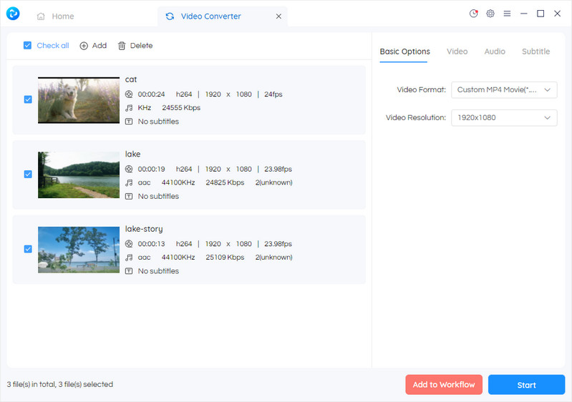Image resolution: width=572 pixels, height=402 pixels.
Task: Open the Video Resolution dropdown
Action: click(x=504, y=118)
